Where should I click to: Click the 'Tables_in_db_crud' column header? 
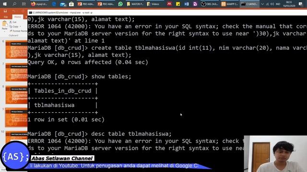(x=63, y=91)
